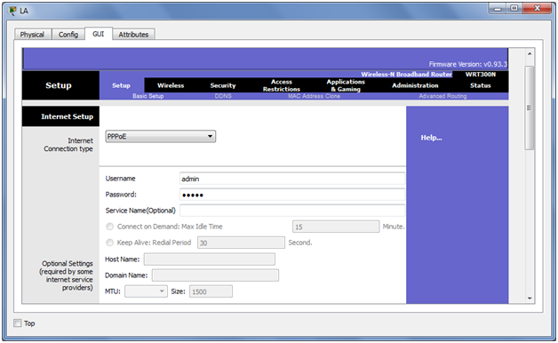
Task: Switch to the Config tab
Action: 68,35
